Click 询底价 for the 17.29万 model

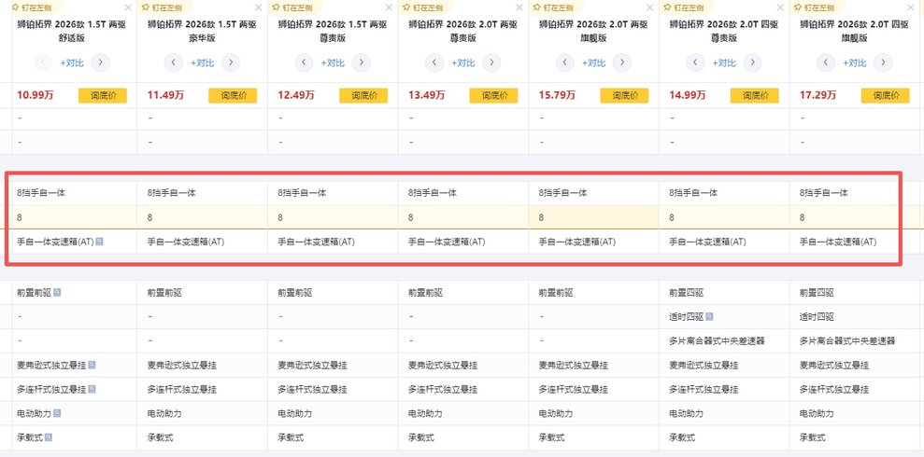point(886,95)
